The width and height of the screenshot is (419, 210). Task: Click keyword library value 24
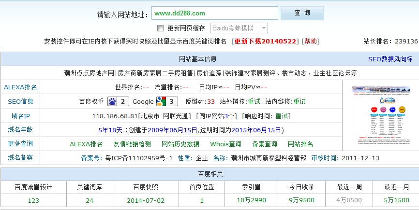(x=90, y=200)
